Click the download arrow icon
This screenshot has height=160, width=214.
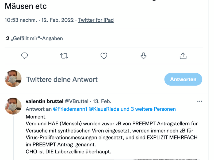143,56
